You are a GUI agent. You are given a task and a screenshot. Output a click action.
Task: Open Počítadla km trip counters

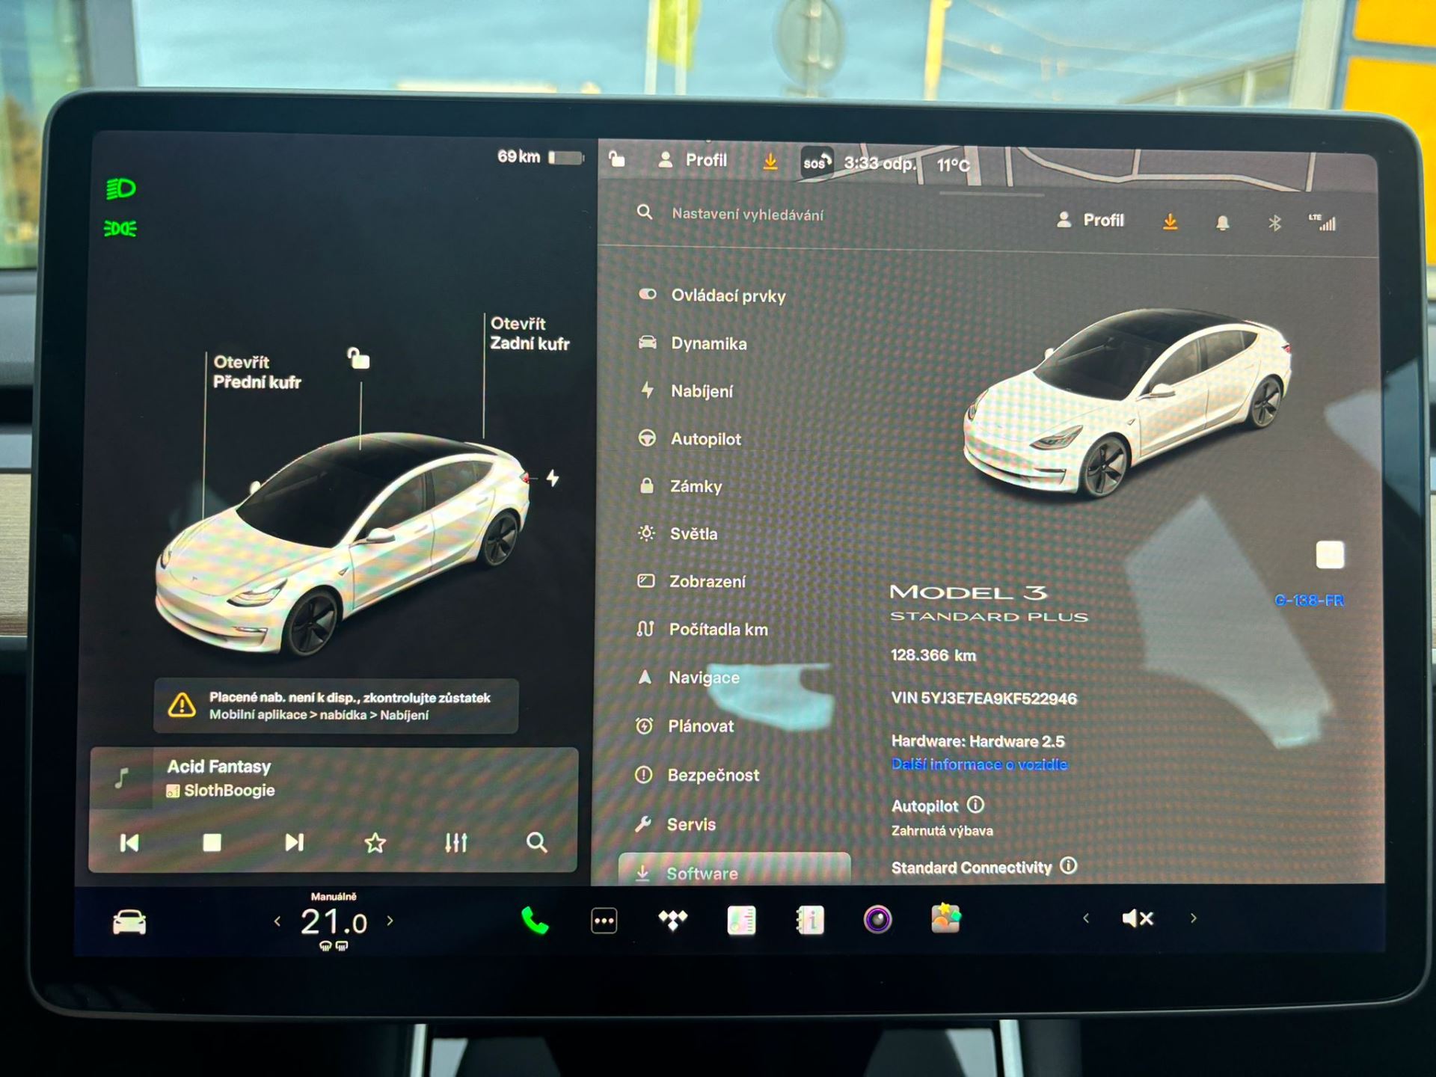(702, 629)
